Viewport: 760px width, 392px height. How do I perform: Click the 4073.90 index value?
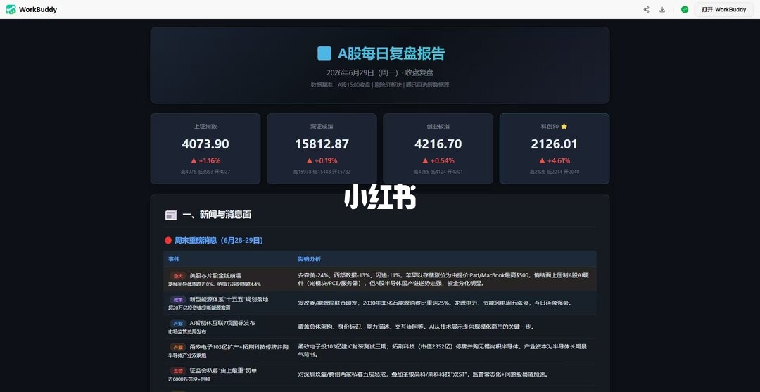click(x=205, y=144)
